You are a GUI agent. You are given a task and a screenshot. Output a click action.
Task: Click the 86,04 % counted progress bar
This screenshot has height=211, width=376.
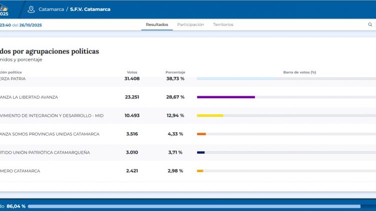point(194,206)
